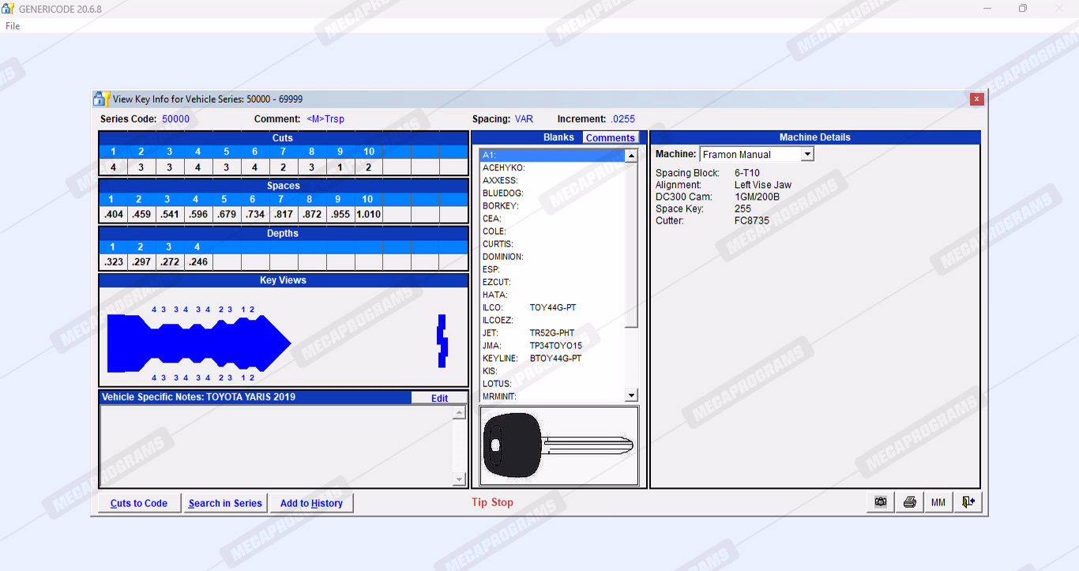Open the Machine dropdown list
The height and width of the screenshot is (571, 1079).
[806, 155]
